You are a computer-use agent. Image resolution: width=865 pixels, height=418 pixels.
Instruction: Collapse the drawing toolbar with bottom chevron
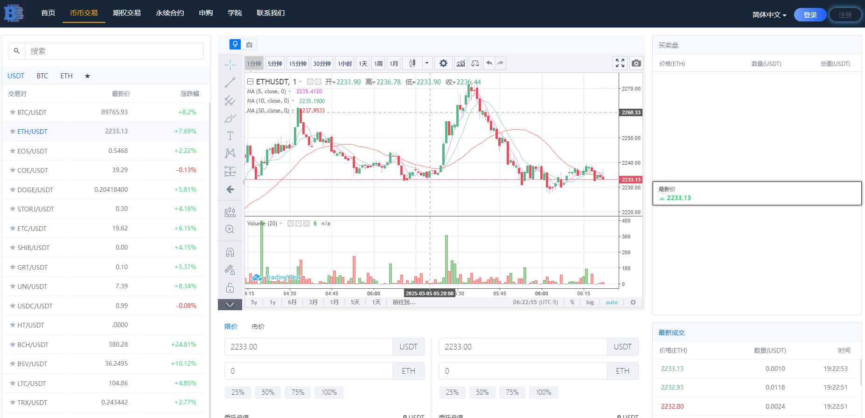point(230,305)
